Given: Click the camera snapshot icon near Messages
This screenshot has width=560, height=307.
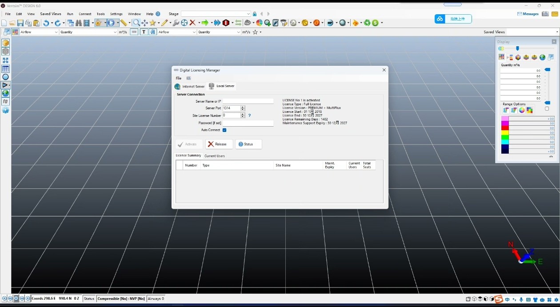Looking at the screenshot, I should (x=545, y=14).
